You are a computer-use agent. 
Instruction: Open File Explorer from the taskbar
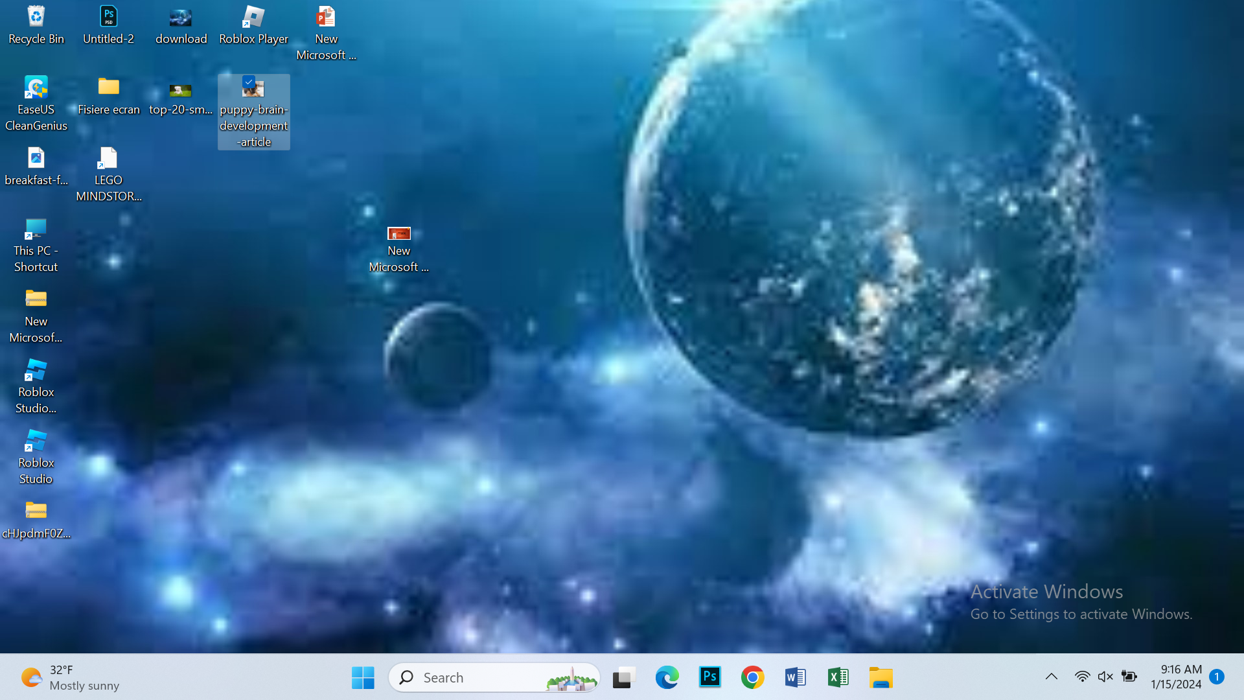pyautogui.click(x=881, y=677)
